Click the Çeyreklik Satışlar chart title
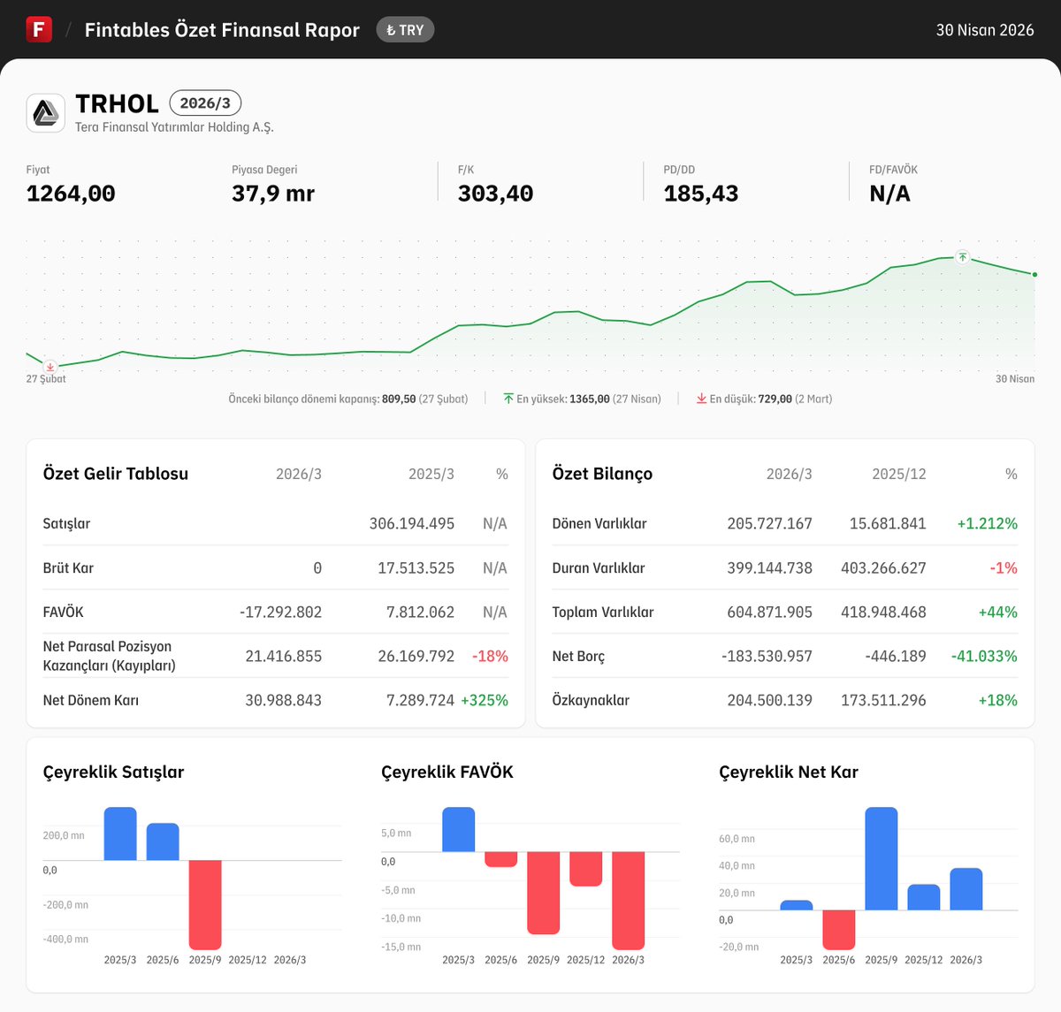The image size is (1061, 1012). click(x=114, y=772)
